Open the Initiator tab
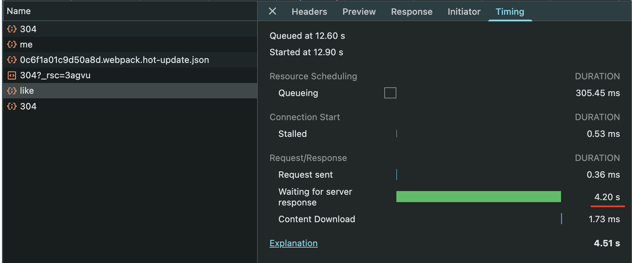The height and width of the screenshot is (263, 632). [x=464, y=12]
